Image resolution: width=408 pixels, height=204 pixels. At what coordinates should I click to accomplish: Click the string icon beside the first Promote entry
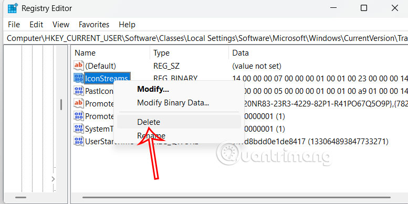pyautogui.click(x=79, y=103)
